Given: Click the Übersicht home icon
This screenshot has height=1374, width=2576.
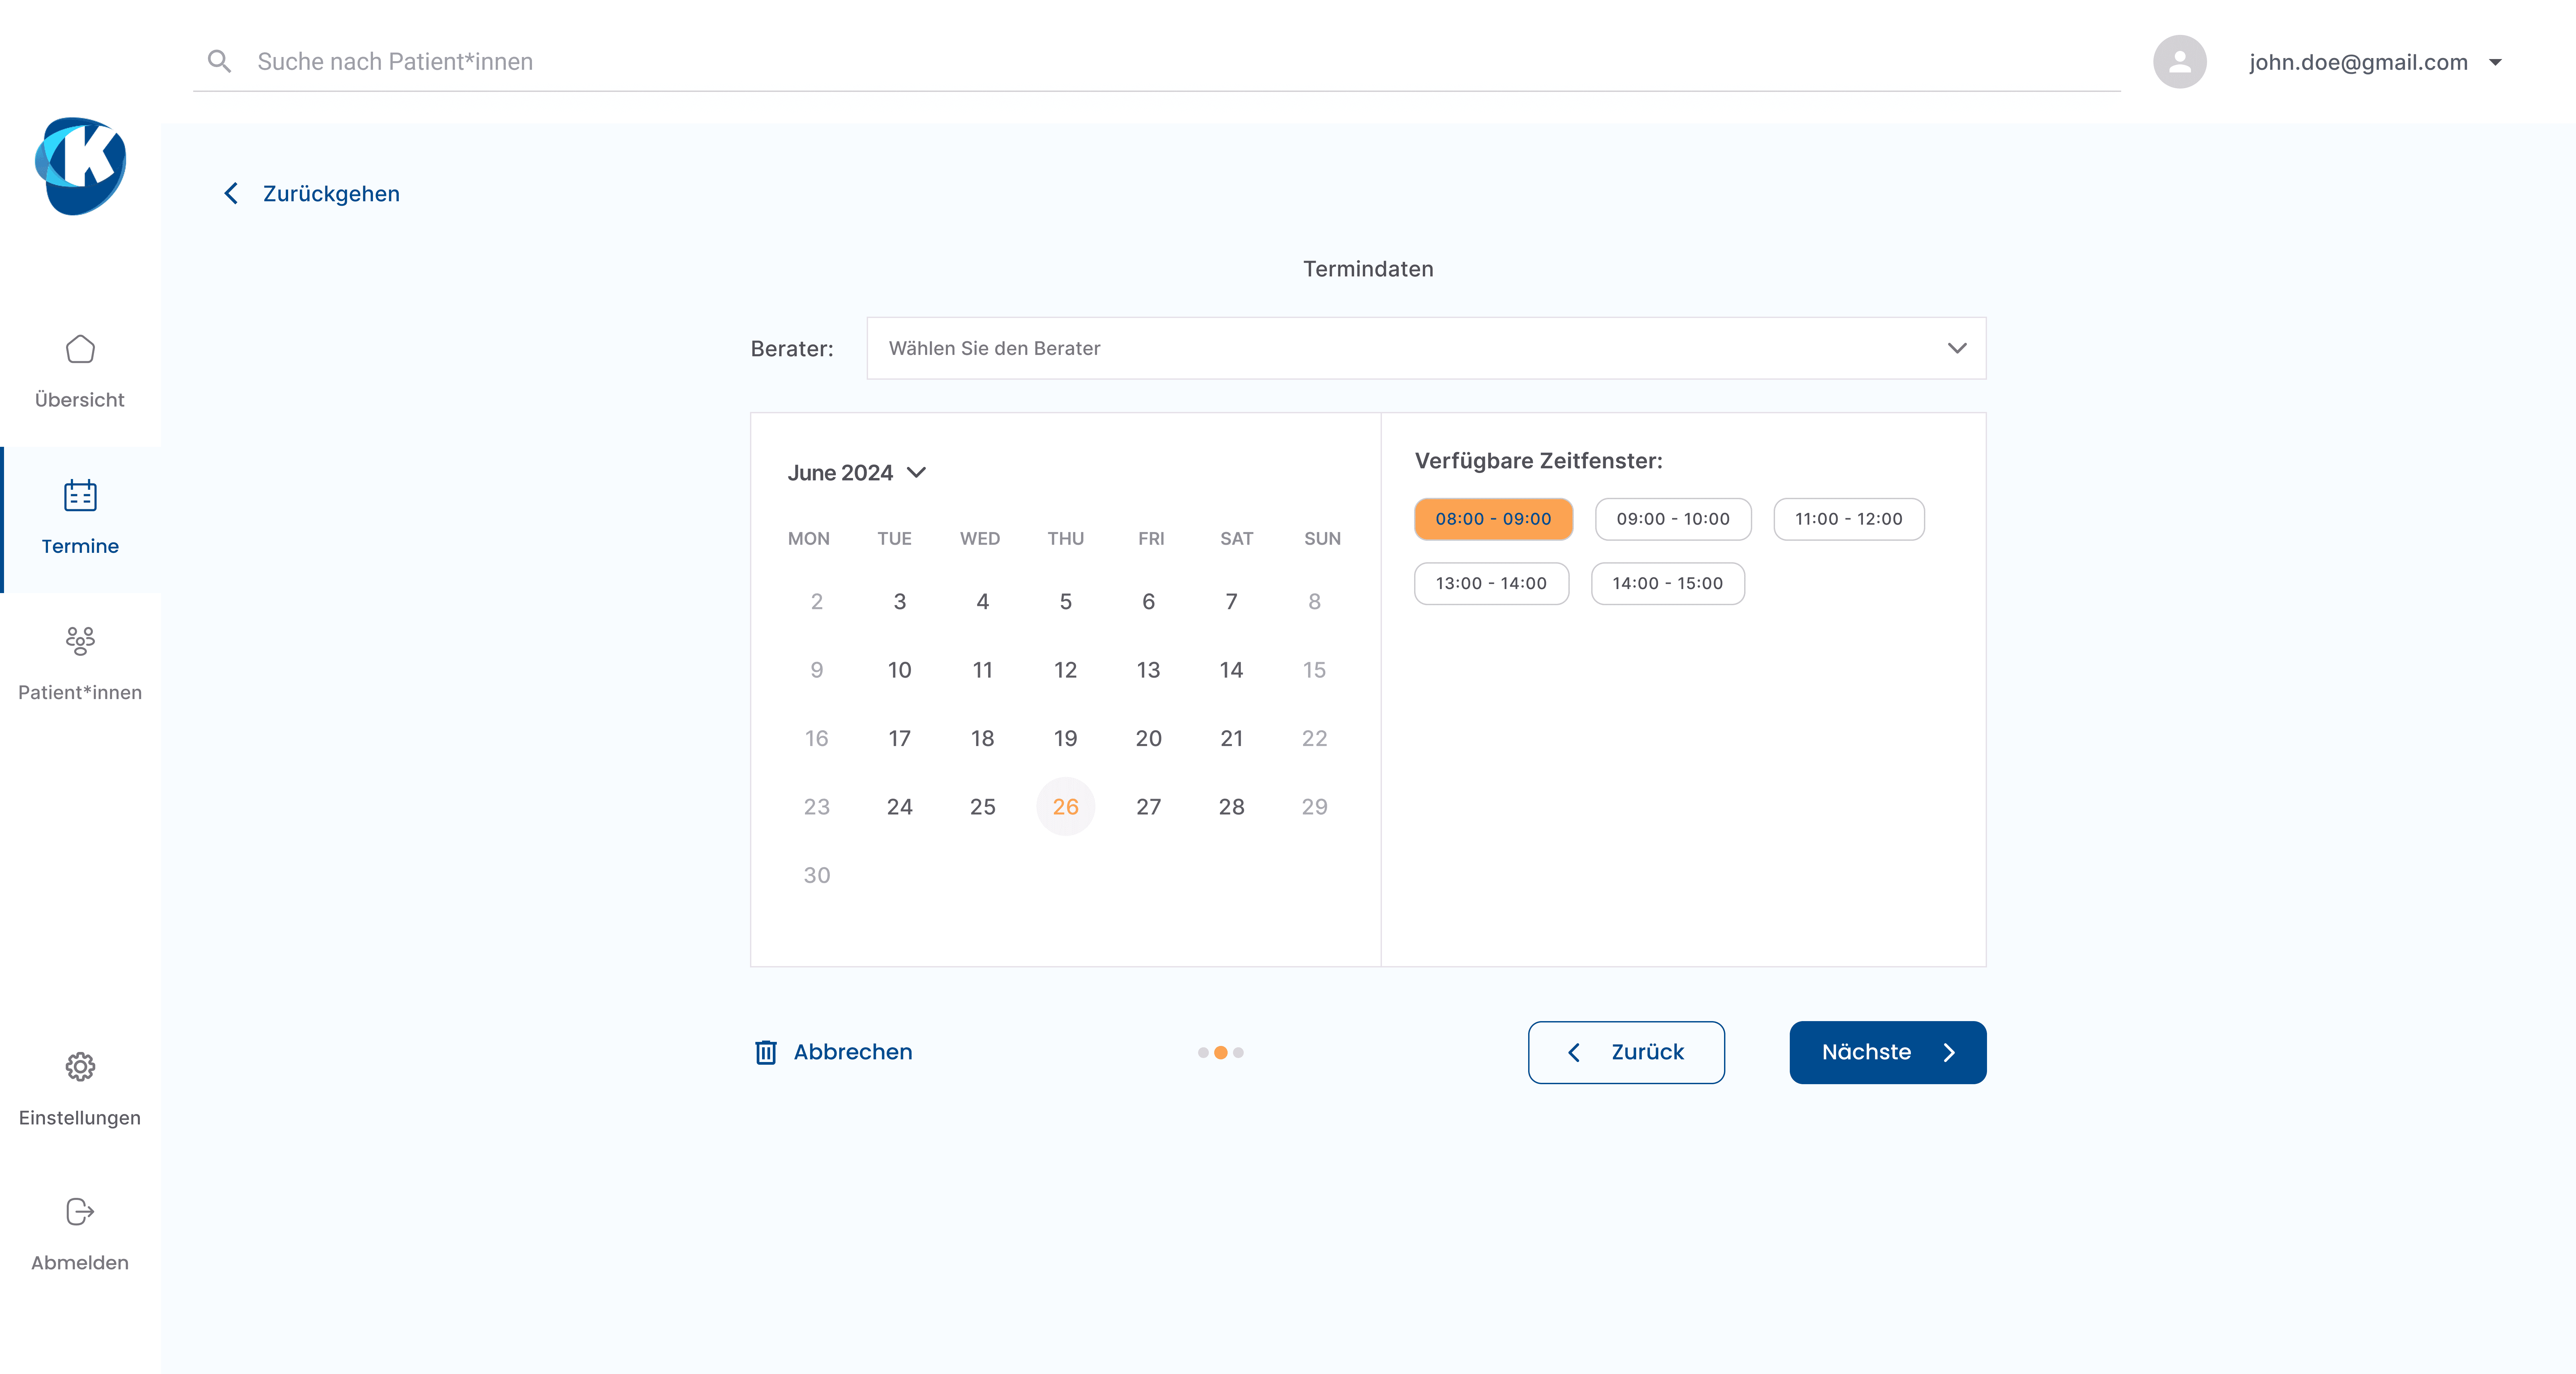Looking at the screenshot, I should 80,349.
